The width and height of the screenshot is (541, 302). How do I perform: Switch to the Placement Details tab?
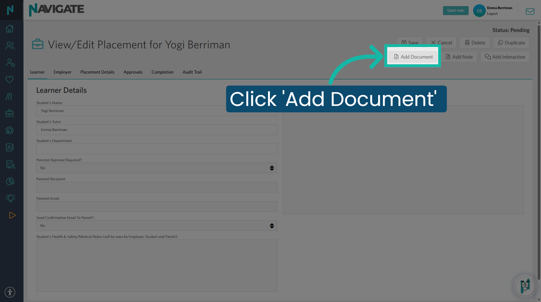tap(97, 72)
